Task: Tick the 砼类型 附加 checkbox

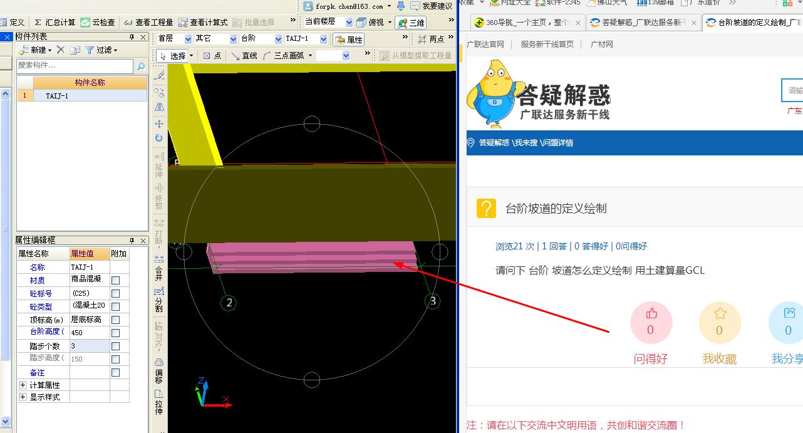Action: (x=115, y=306)
